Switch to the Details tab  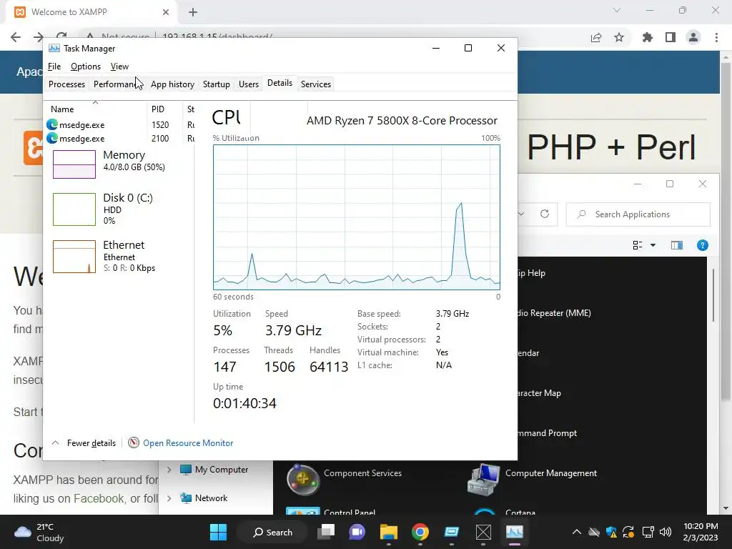coord(280,83)
